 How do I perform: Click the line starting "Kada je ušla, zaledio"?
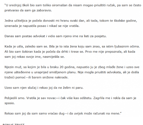tap(72, 46)
